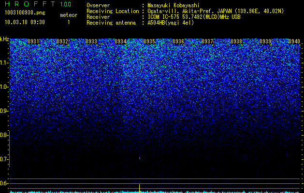This screenshot has width=304, height=193.
Task: Click the meteor count value 1
Action: pyautogui.click(x=69, y=22)
